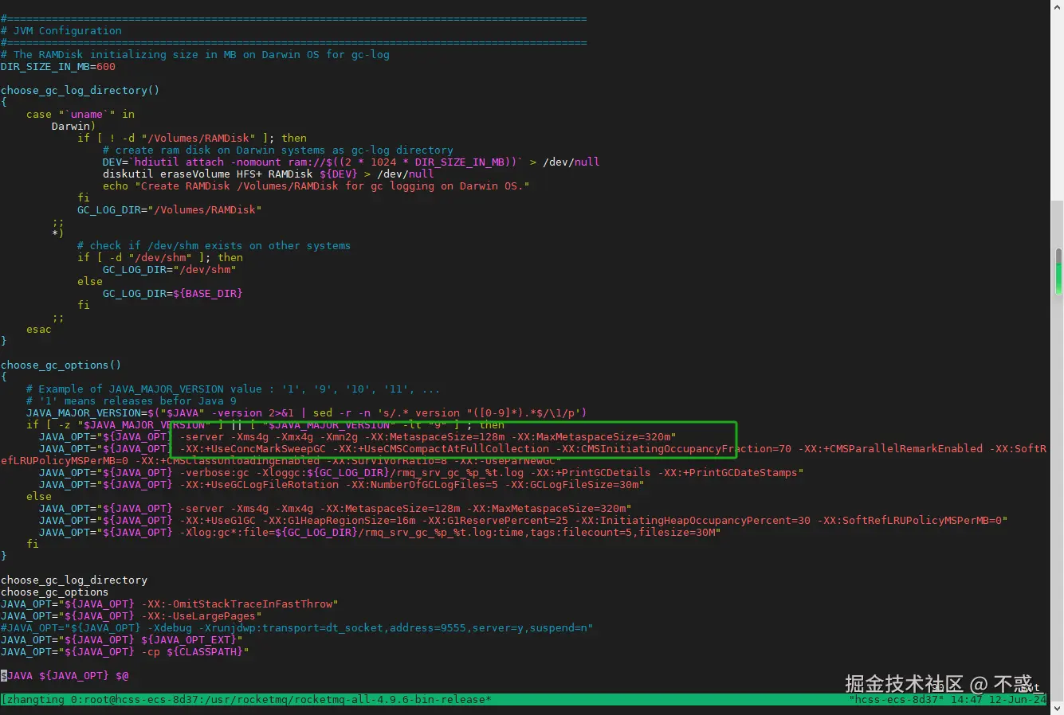Click the 'Darwin)' case label
This screenshot has width=1064, height=715.
tap(74, 126)
